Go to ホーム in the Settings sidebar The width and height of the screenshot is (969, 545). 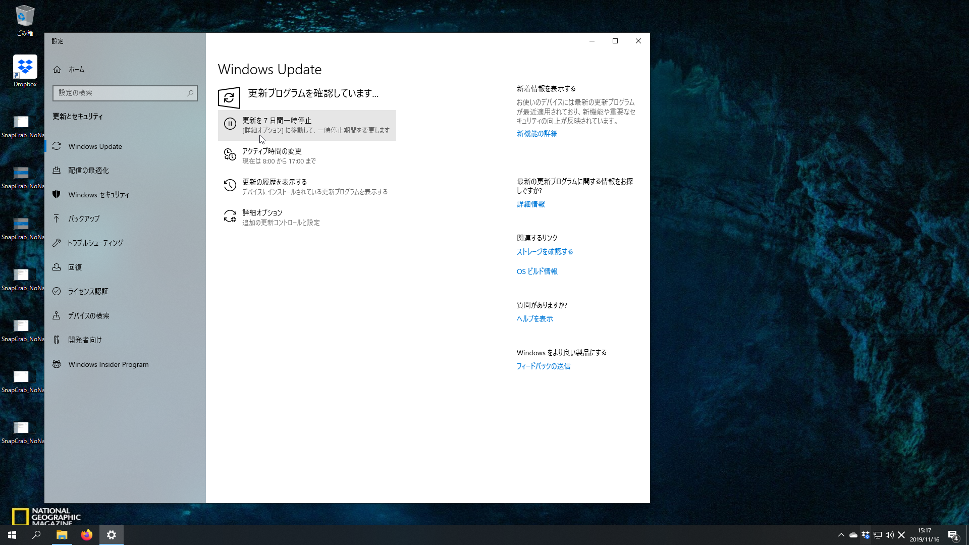tap(76, 70)
